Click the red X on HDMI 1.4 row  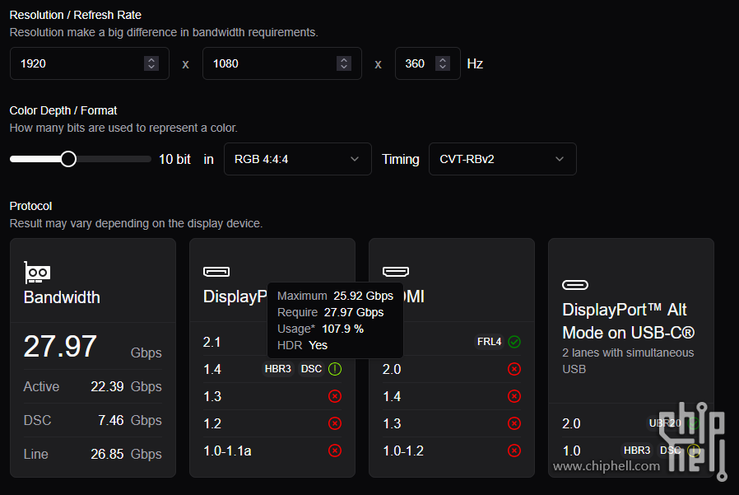point(514,396)
